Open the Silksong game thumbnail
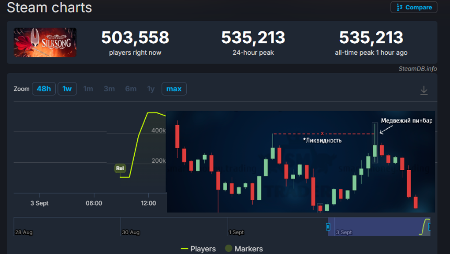Viewport: 450px width, 254px height. point(45,42)
